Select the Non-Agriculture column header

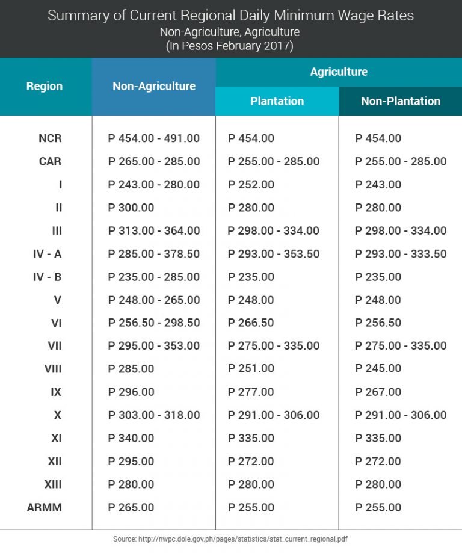(154, 86)
